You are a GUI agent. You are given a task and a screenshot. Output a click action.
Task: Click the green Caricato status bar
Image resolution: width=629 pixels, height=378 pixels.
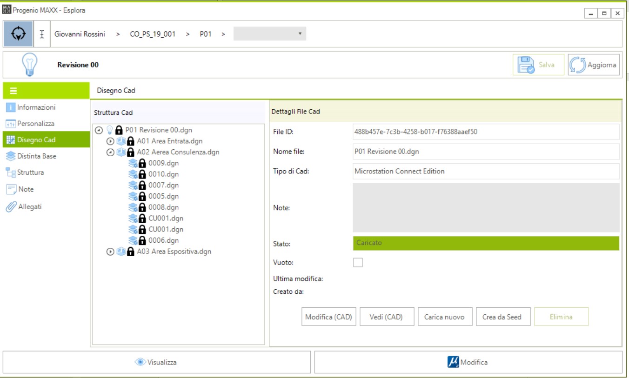(486, 243)
